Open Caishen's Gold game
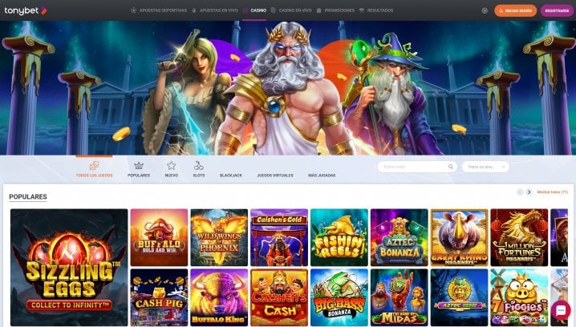The image size is (576, 327). (279, 237)
